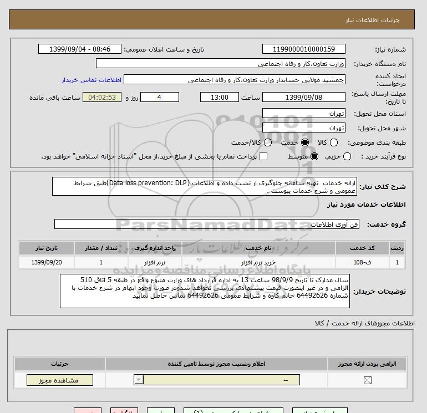
Task: Click the نام خدمت column header
Action: (x=258, y=248)
